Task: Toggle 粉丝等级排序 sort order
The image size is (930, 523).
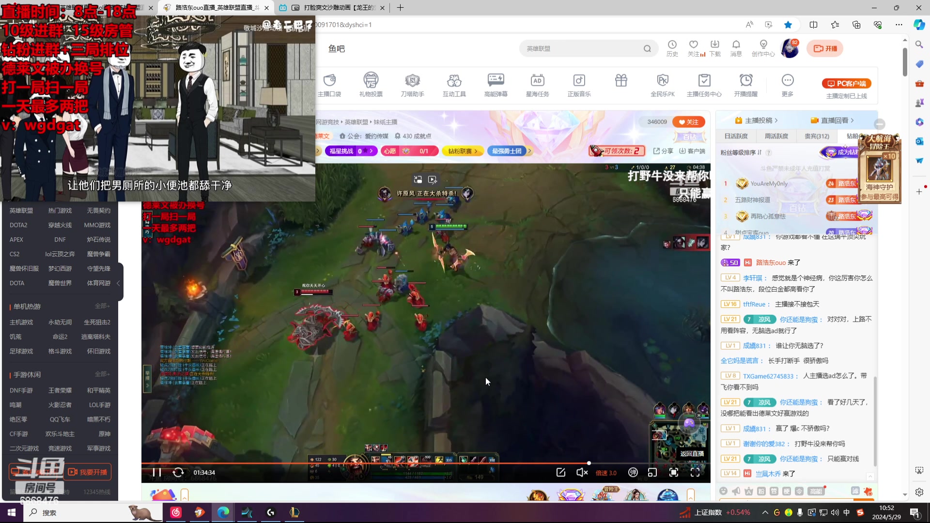Action: (741, 153)
